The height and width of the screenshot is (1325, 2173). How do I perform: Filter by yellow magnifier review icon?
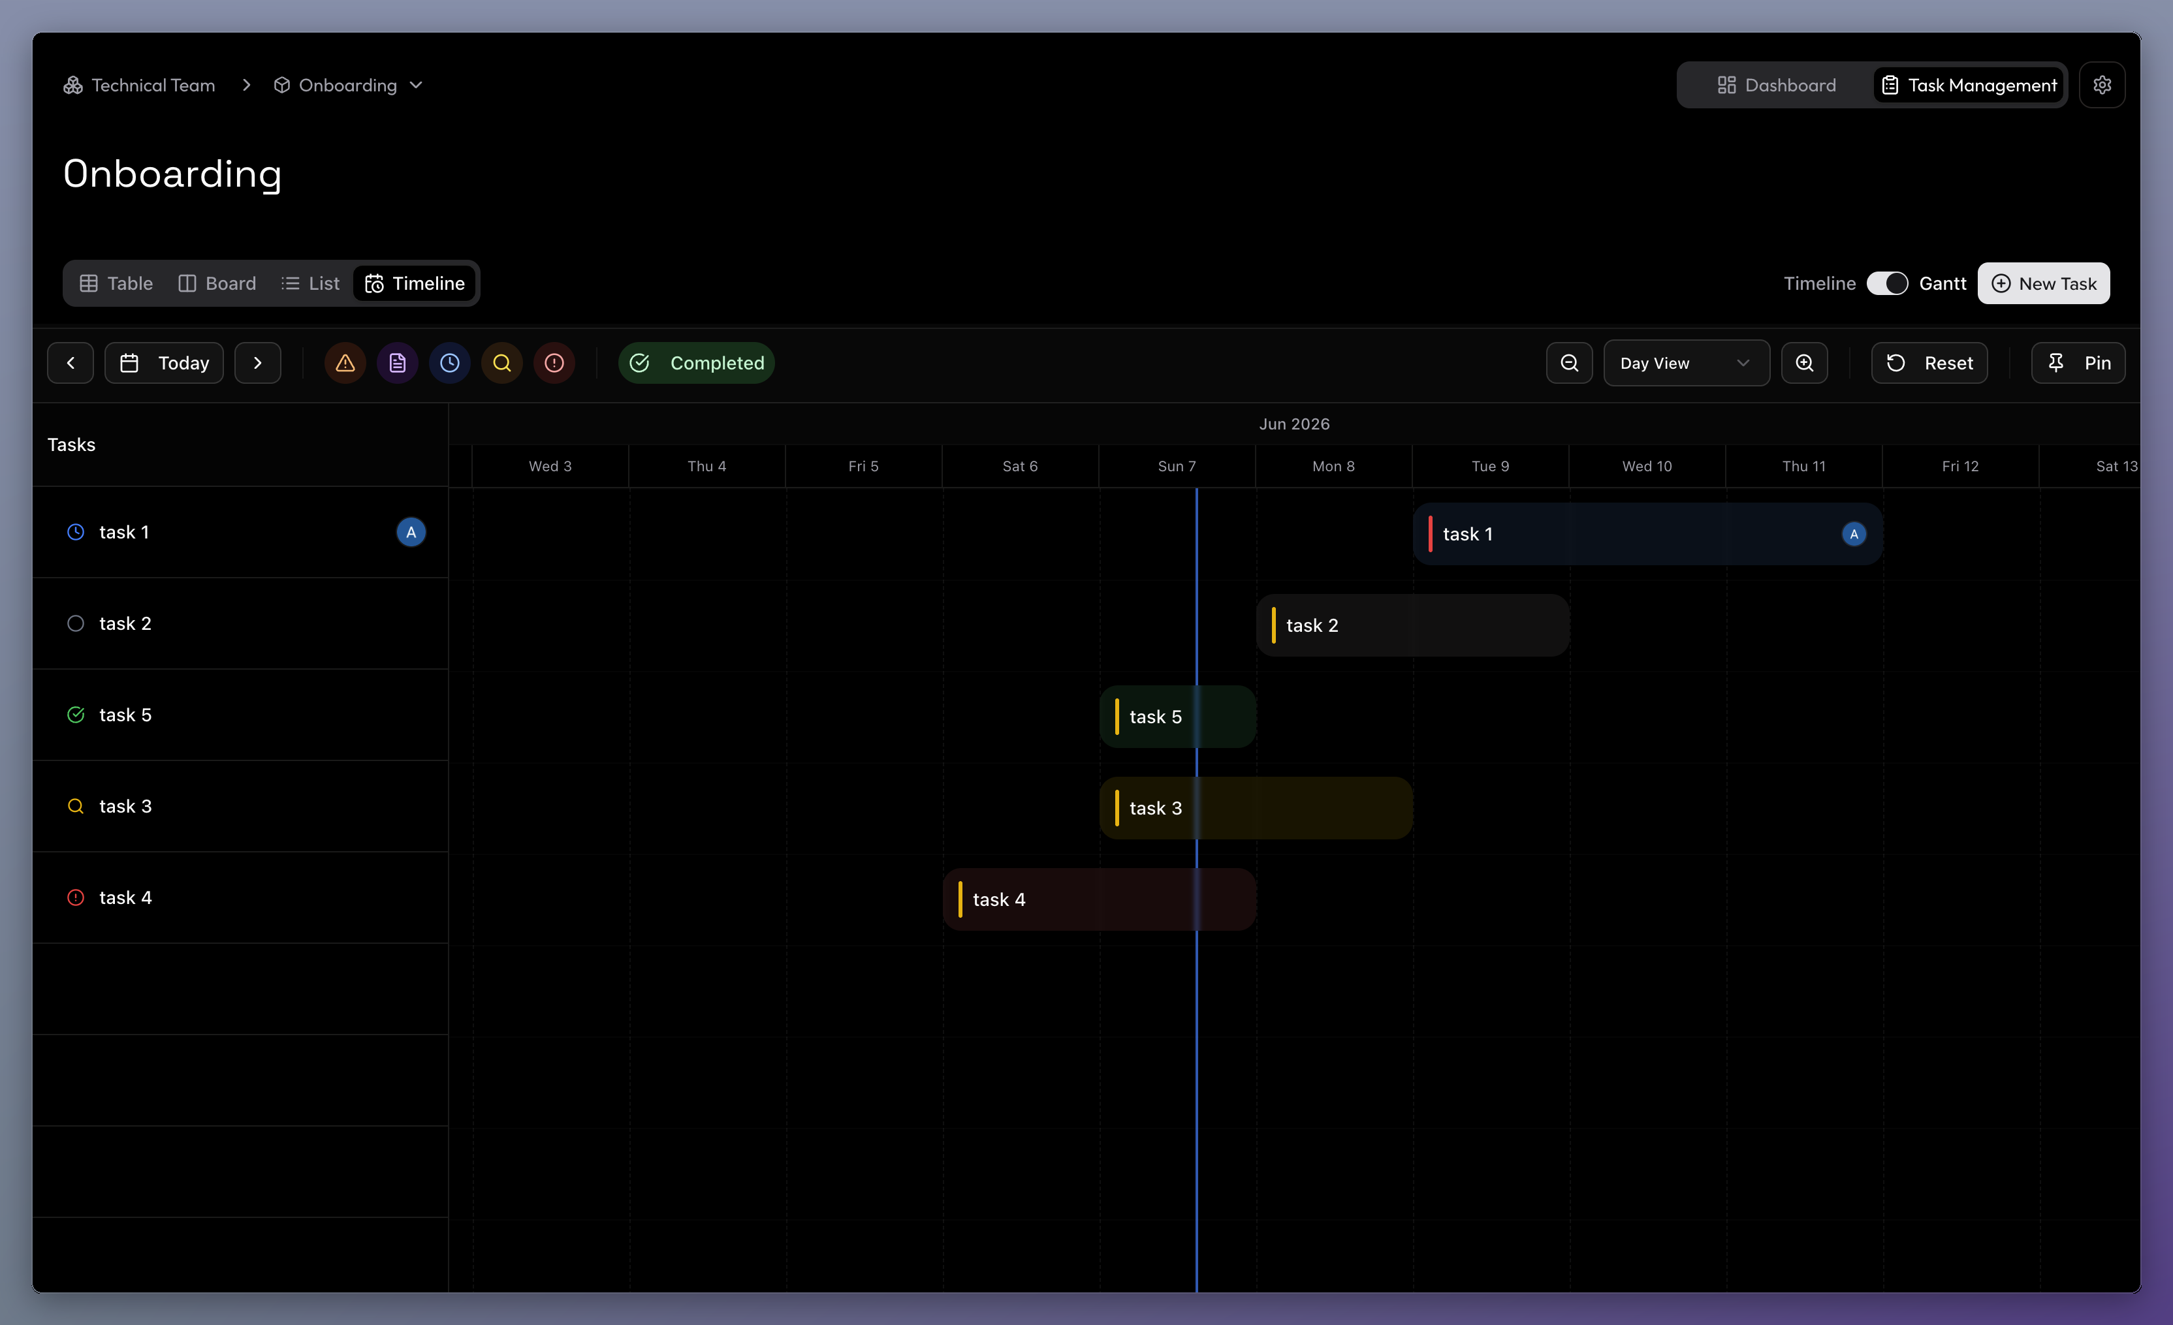click(x=502, y=362)
